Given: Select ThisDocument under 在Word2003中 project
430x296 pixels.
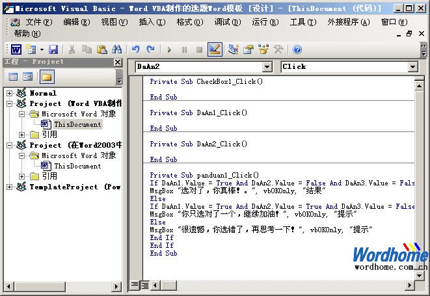Looking at the screenshot, I should pyautogui.click(x=77, y=167).
